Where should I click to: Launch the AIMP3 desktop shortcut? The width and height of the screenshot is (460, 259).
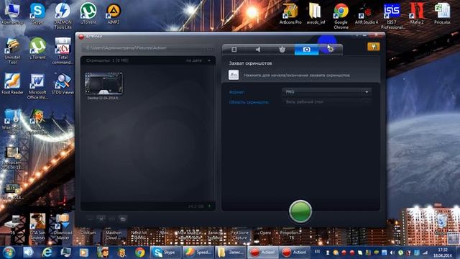(x=114, y=14)
